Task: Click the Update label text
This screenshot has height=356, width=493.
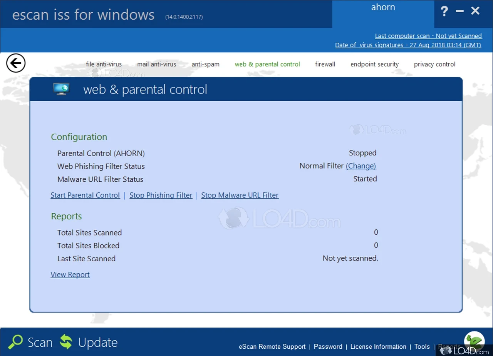Action: click(98, 342)
